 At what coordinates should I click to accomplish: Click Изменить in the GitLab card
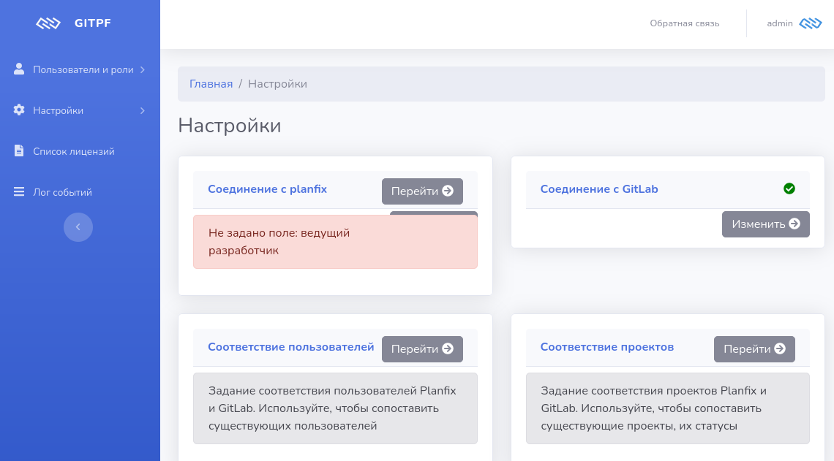click(766, 224)
